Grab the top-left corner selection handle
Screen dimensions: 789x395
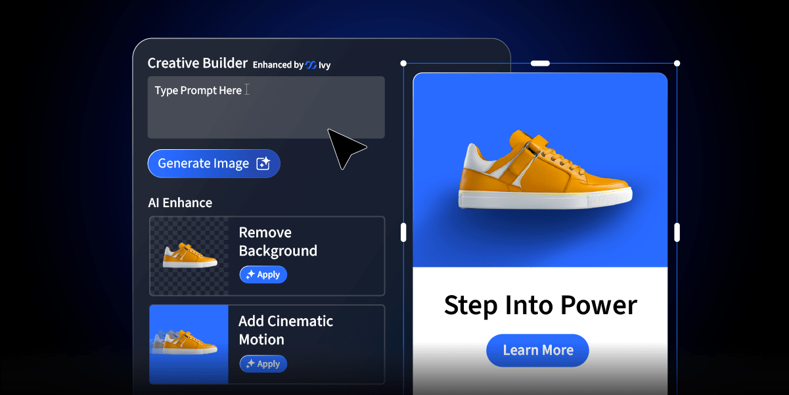click(x=403, y=64)
